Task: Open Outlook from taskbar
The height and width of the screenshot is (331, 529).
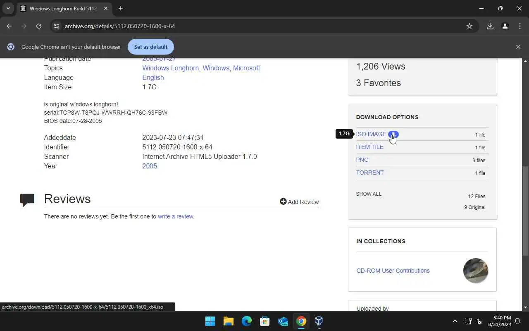Action: [x=283, y=321]
